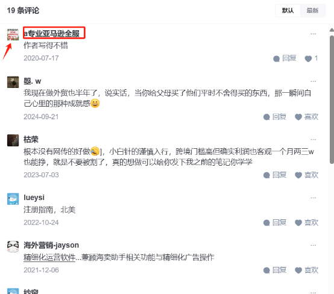Viewport: 334px width, 294px height.
Task: Switch to the 最新 sort tab
Action: (312, 10)
